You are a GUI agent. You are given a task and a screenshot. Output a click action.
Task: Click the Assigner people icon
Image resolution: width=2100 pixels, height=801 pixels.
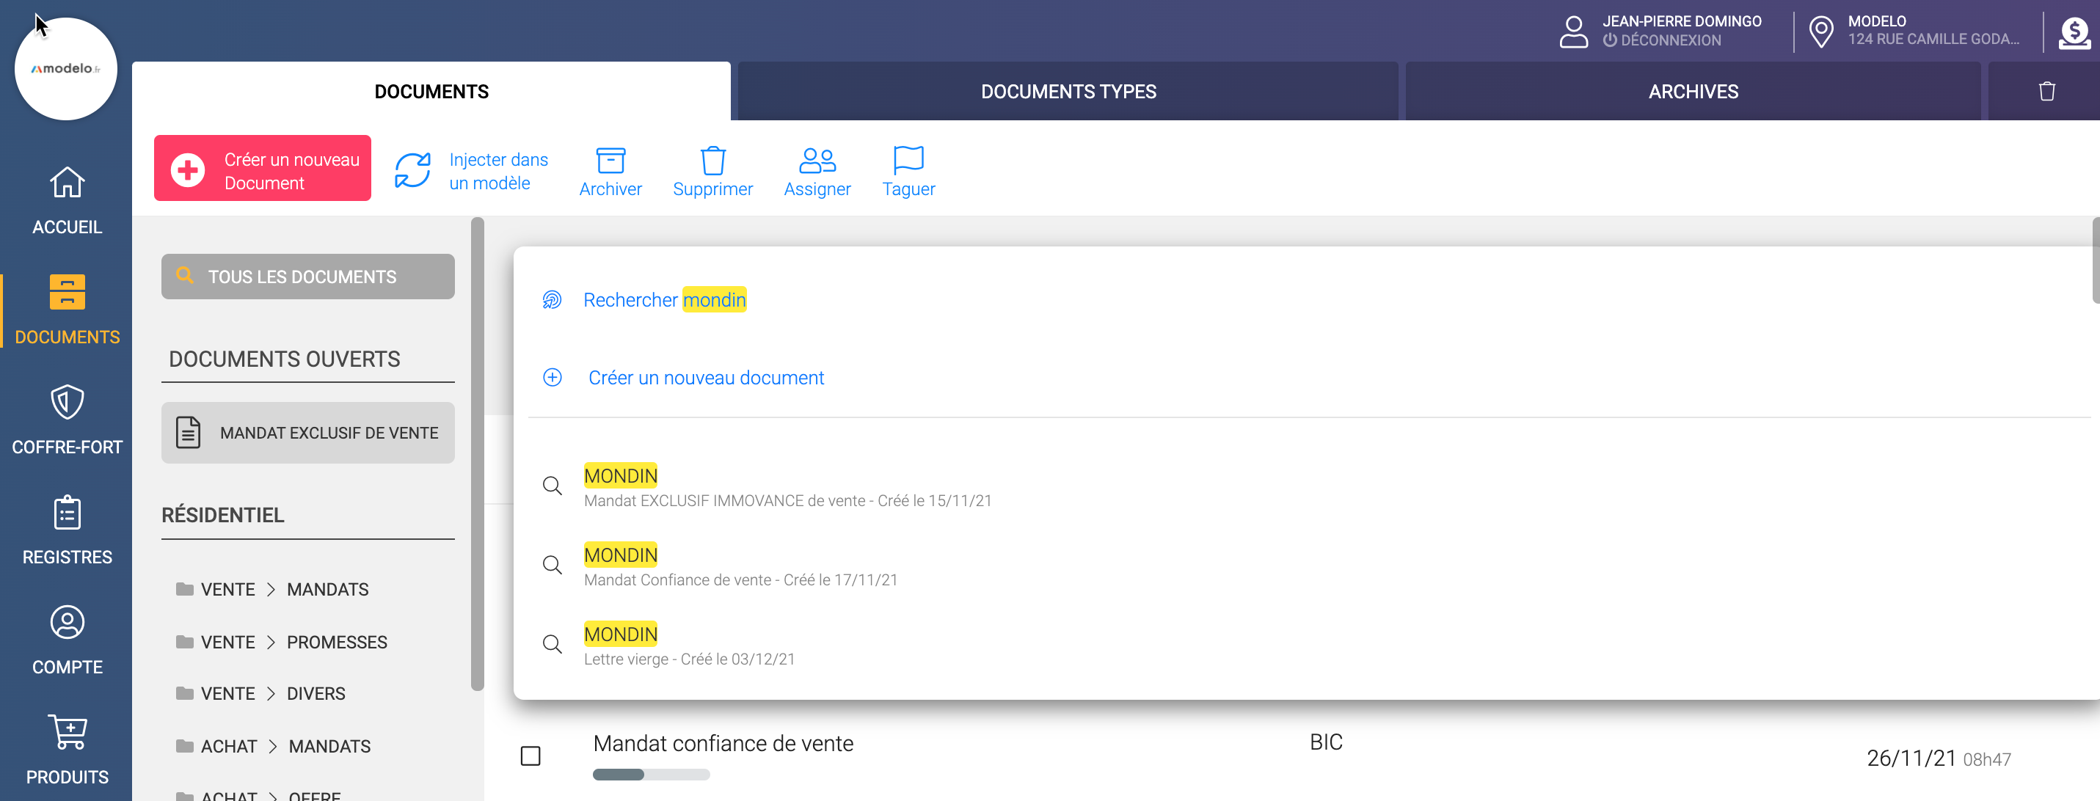pos(817,160)
